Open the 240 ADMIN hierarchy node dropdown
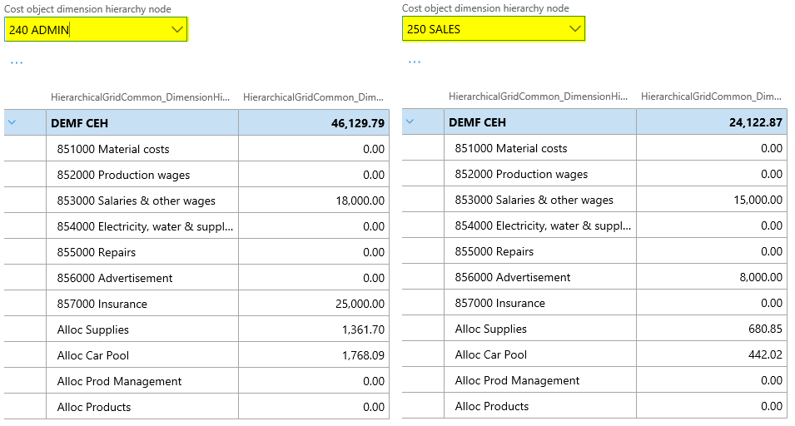 click(176, 30)
